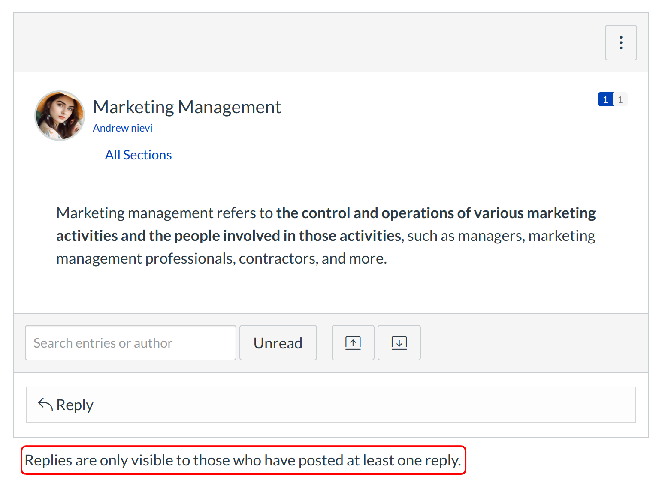Click the empty area inside the Reply box
659x480 pixels.
(x=343, y=405)
